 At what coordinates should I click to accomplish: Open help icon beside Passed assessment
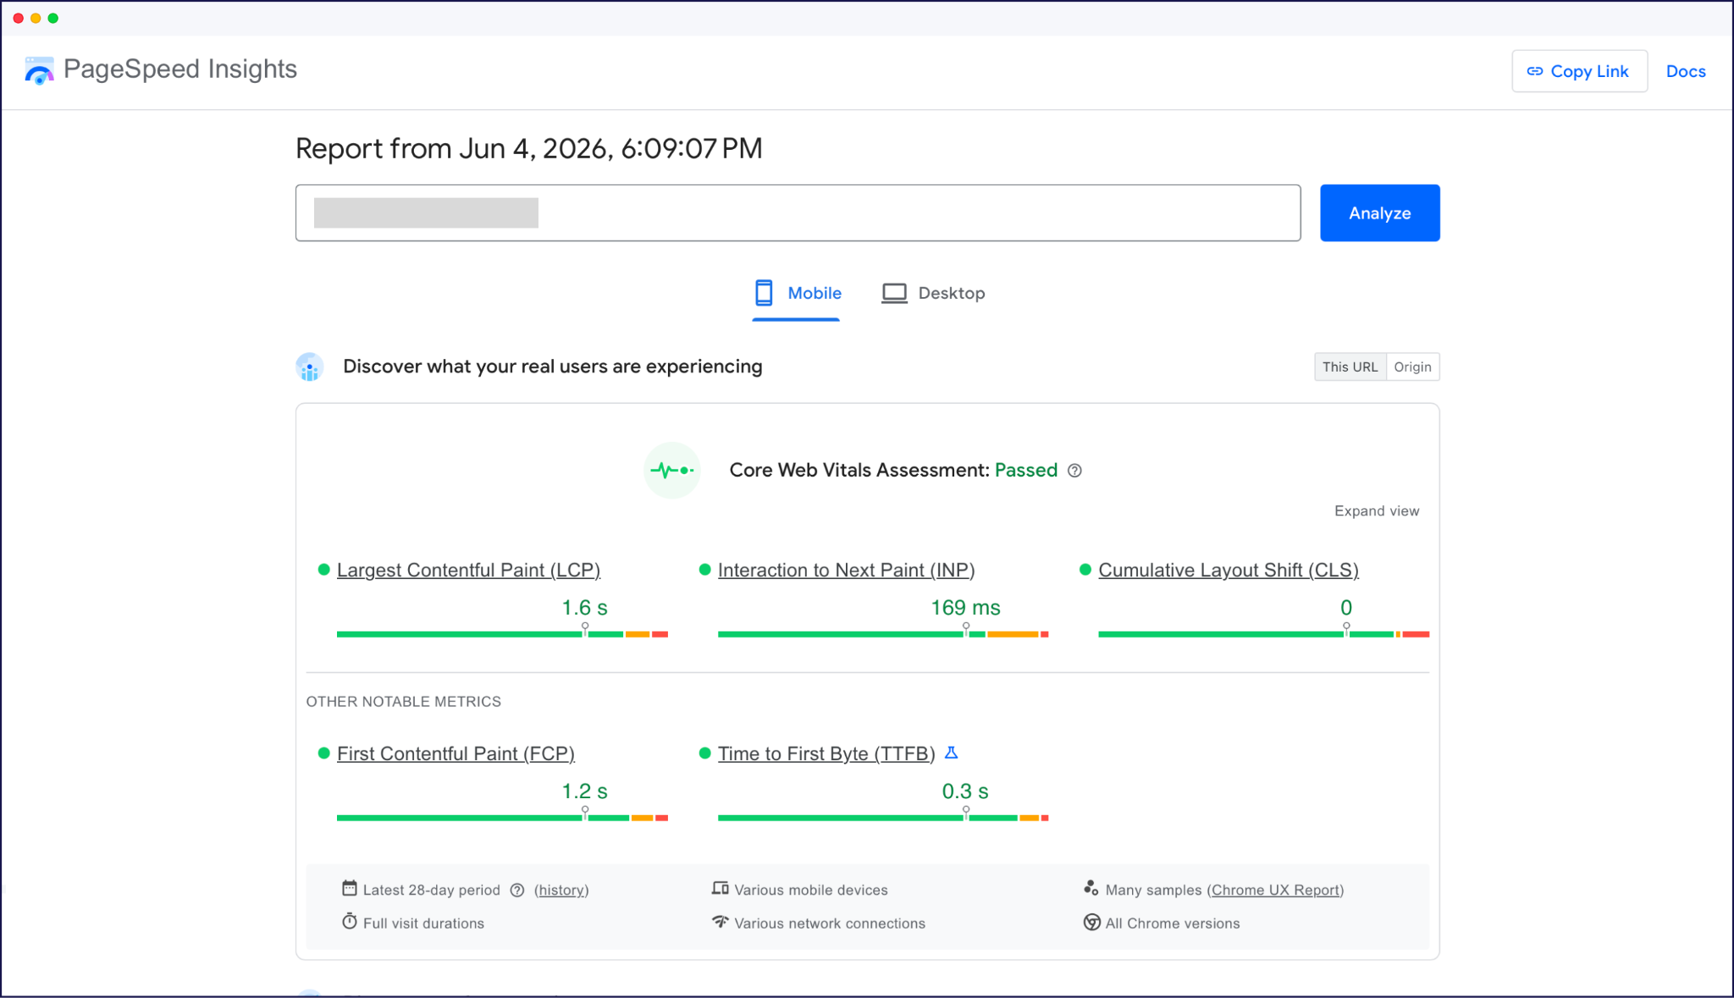[x=1074, y=471]
